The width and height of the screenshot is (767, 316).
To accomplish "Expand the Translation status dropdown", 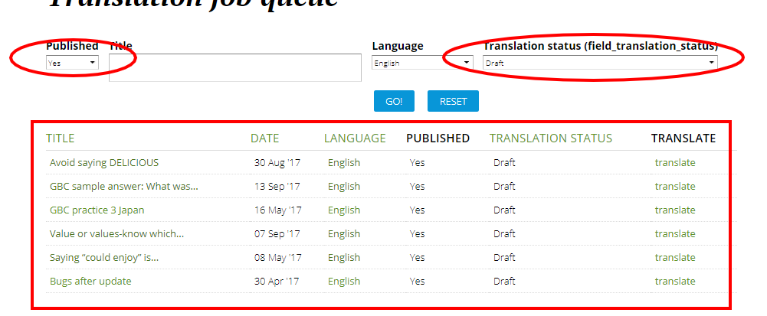I will (599, 64).
